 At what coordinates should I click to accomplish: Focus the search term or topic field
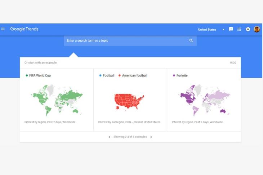[x=130, y=41]
